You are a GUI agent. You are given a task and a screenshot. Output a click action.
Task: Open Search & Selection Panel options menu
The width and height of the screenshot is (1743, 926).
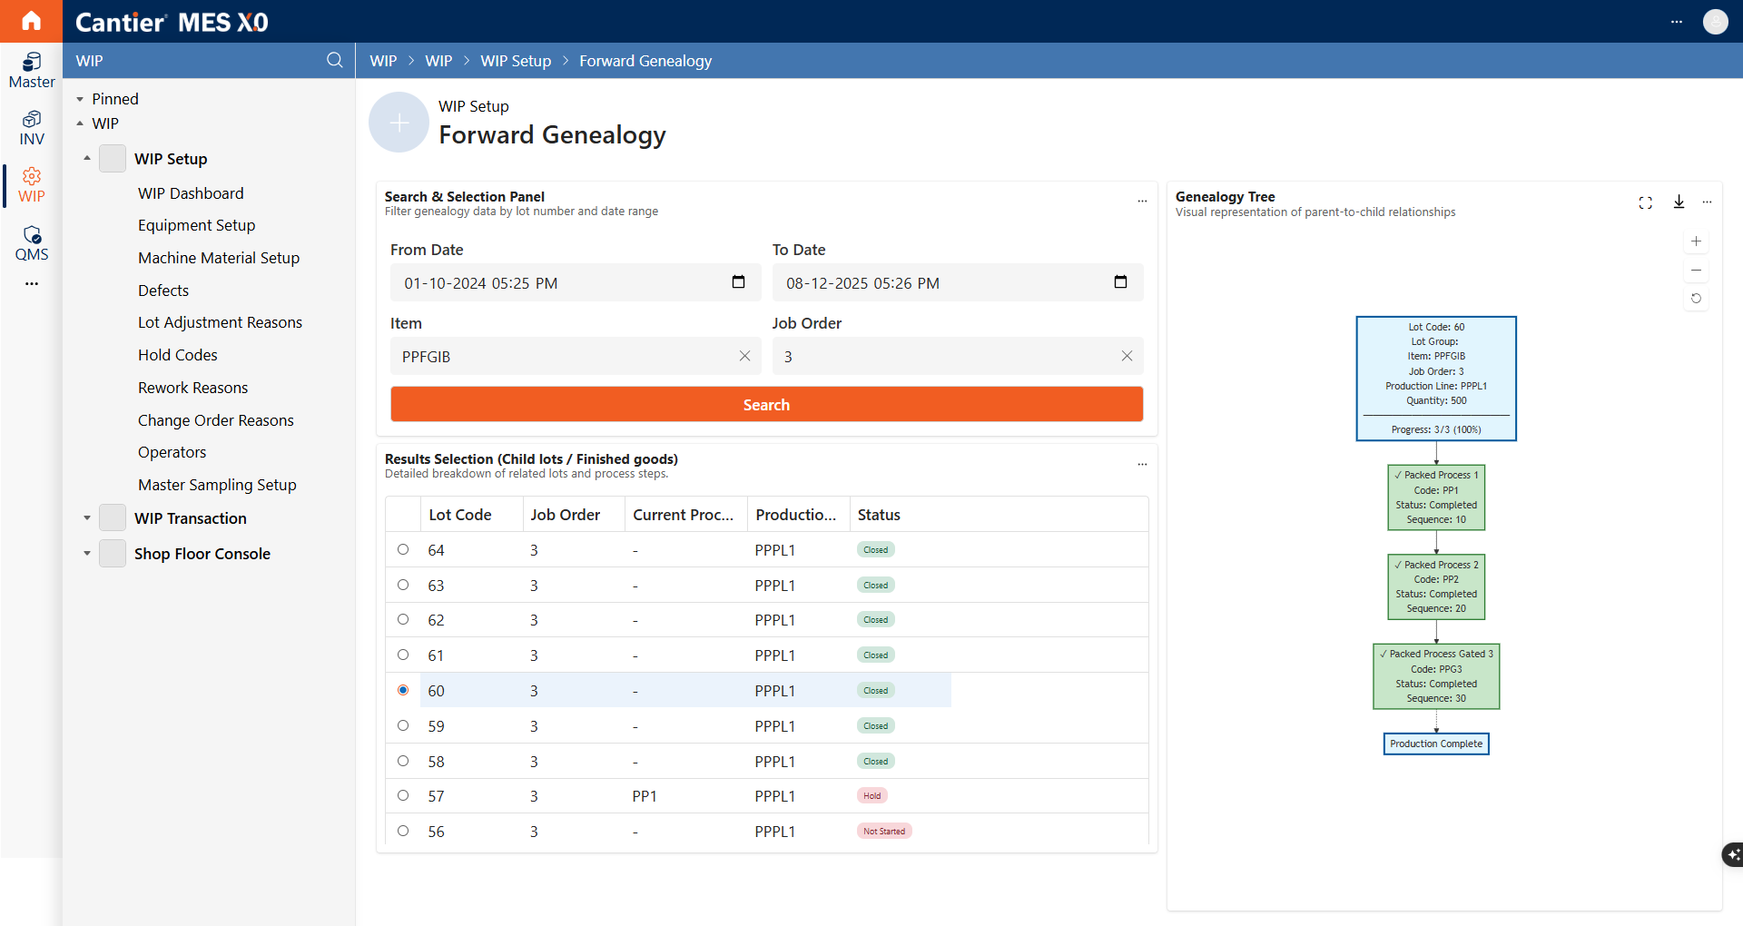coord(1142,202)
